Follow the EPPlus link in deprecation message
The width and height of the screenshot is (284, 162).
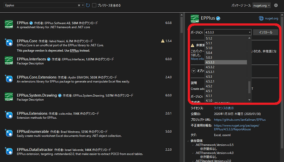pyautogui.click(x=74, y=51)
